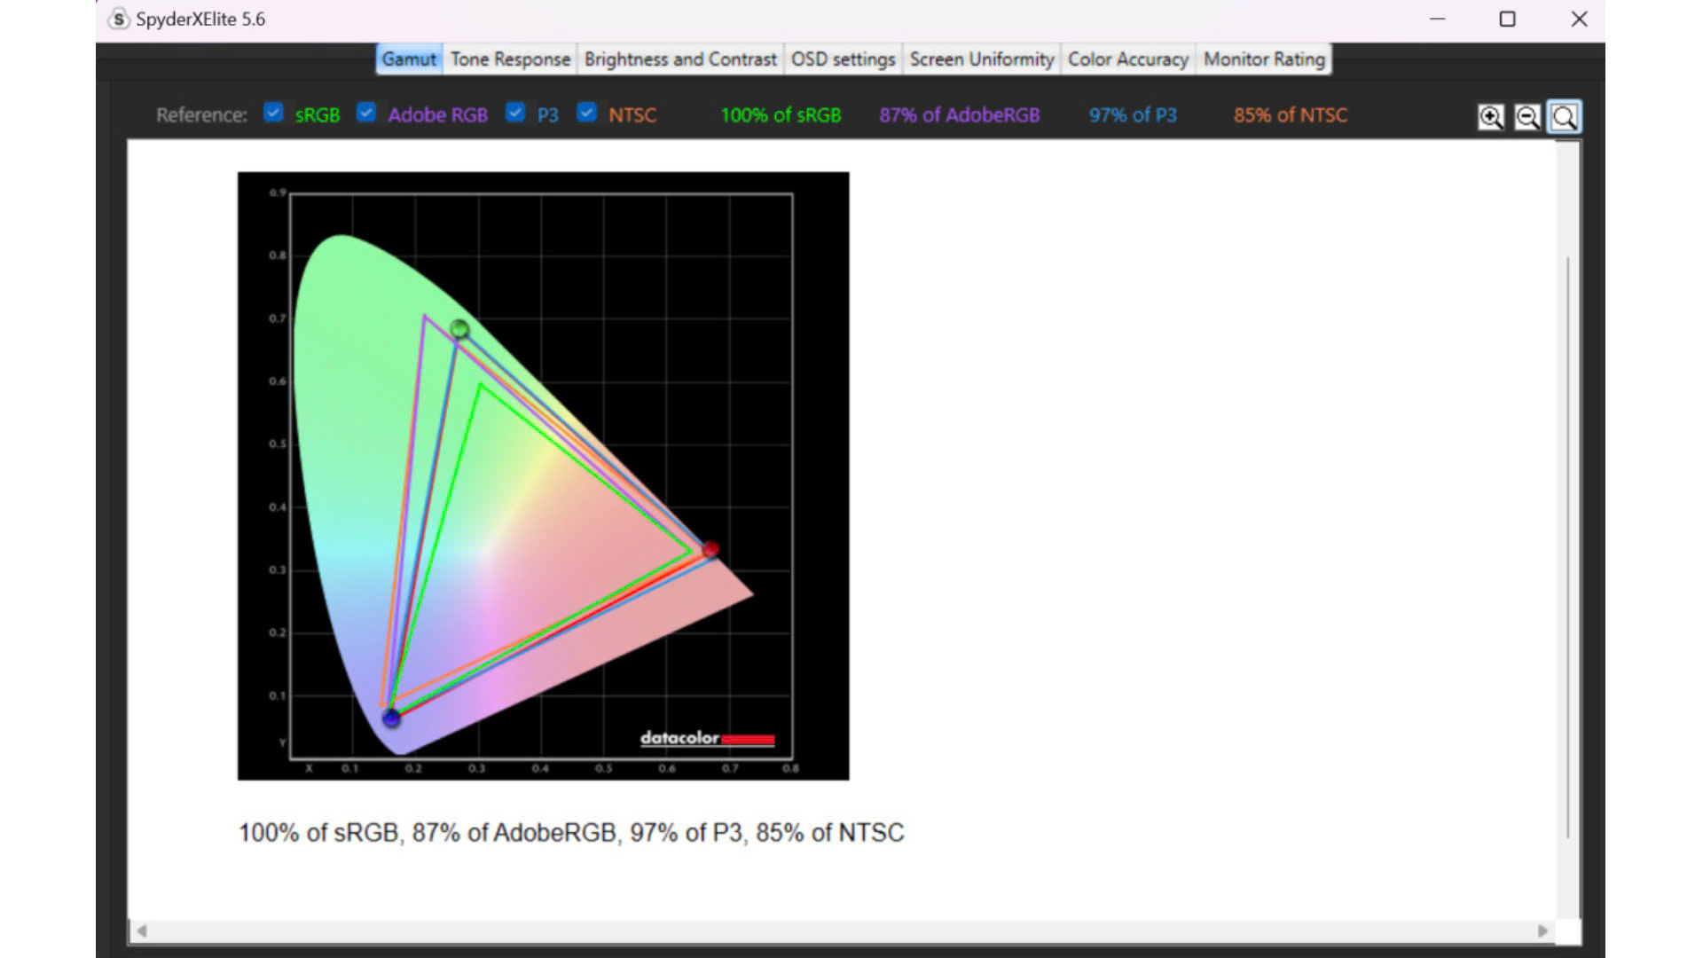1703x958 pixels.
Task: Click the horizontal scrollbar right arrow
Action: (1542, 931)
